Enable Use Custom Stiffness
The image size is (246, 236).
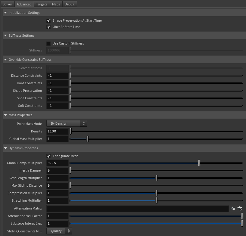tap(48, 43)
